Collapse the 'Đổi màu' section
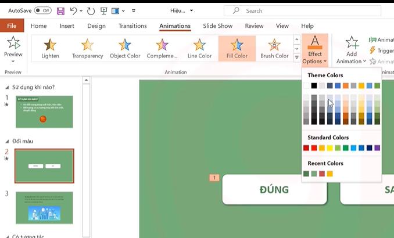The width and height of the screenshot is (394, 238). pos(7,141)
